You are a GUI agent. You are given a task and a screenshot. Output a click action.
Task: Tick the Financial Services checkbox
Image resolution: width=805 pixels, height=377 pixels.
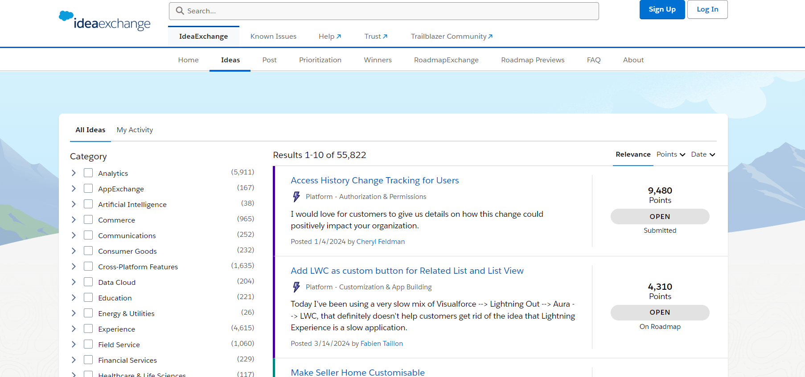[88, 360]
